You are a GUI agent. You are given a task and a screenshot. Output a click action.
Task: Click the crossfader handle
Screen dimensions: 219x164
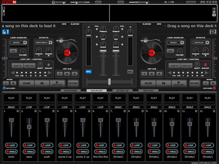pyautogui.click(x=109, y=82)
